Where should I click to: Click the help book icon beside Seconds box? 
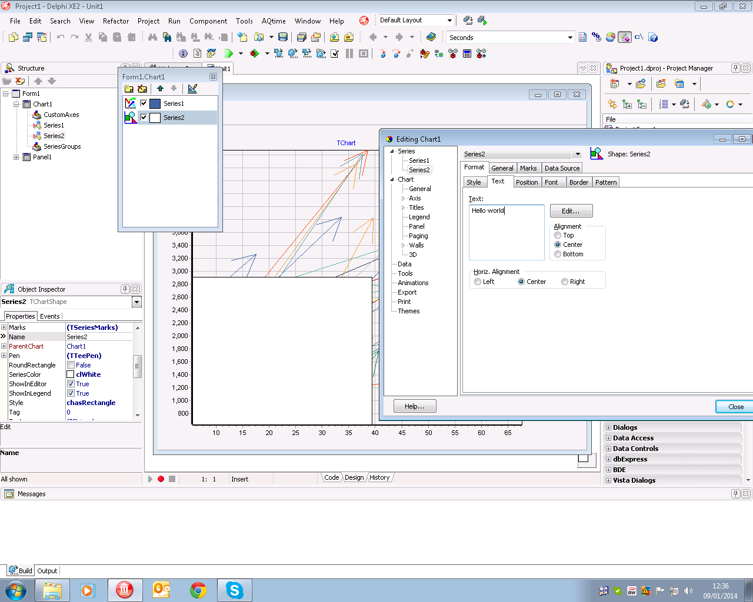click(x=431, y=37)
